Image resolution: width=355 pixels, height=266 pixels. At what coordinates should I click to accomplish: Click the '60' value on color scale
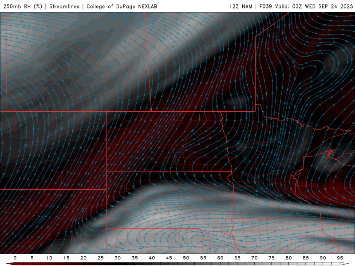220,258
